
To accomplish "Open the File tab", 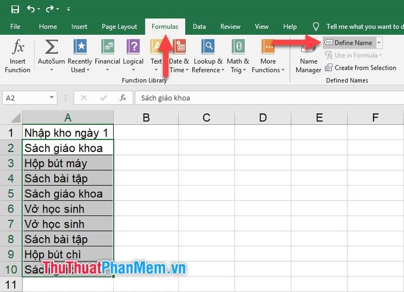I will click(15, 27).
